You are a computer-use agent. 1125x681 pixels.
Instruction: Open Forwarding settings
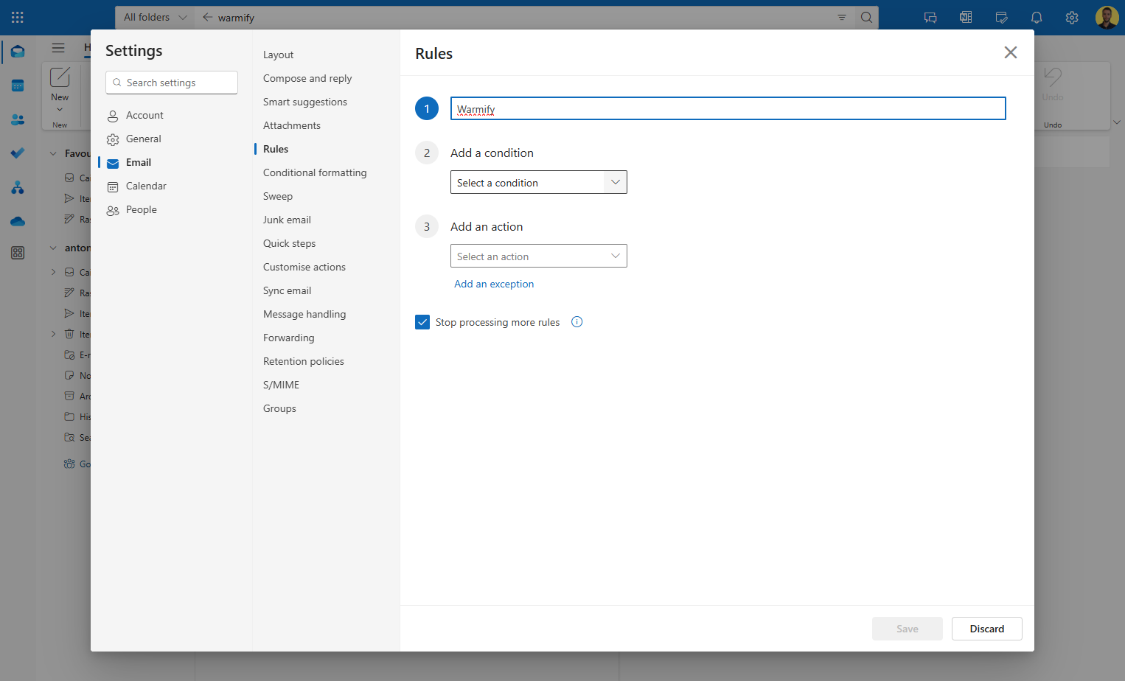(x=289, y=338)
